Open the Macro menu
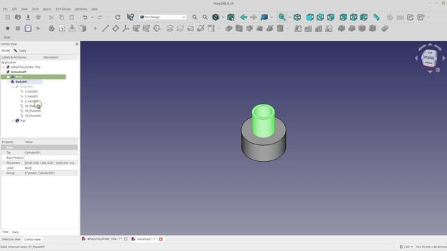The height and width of the screenshot is (251, 447). point(47,9)
